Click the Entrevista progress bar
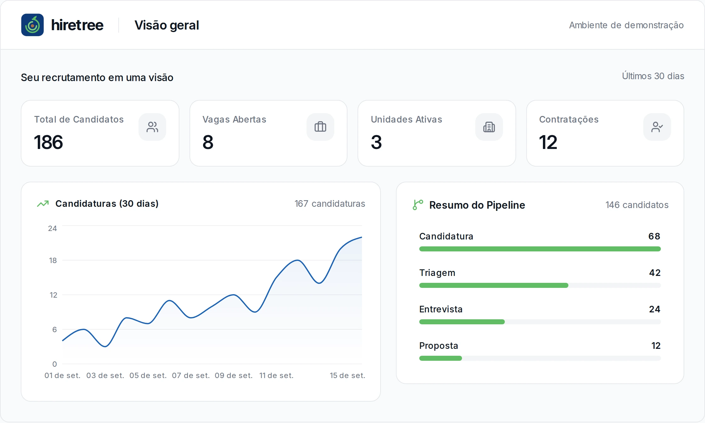 pos(540,322)
